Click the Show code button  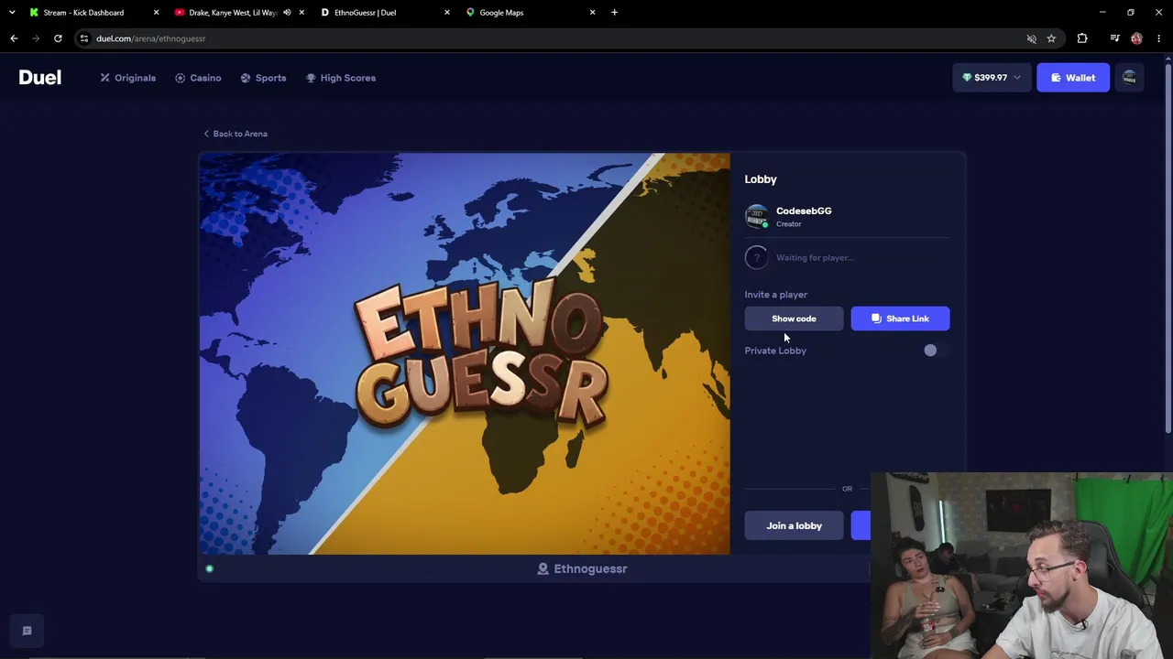[x=794, y=319]
